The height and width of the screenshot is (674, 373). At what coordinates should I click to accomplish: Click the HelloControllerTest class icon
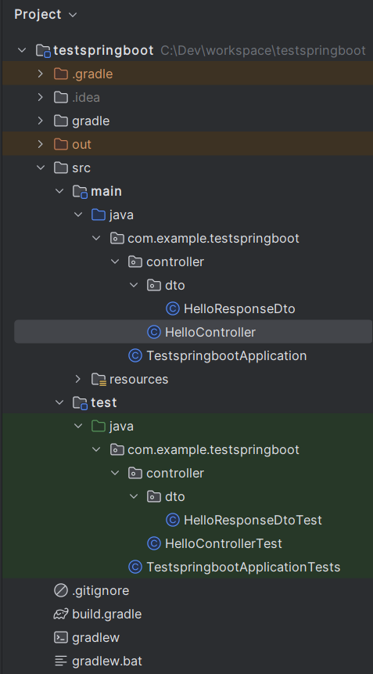(x=154, y=543)
